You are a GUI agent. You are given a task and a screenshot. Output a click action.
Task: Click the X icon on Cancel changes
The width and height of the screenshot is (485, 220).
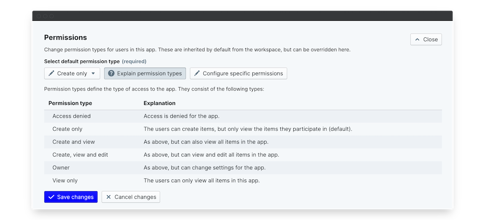coord(109,197)
